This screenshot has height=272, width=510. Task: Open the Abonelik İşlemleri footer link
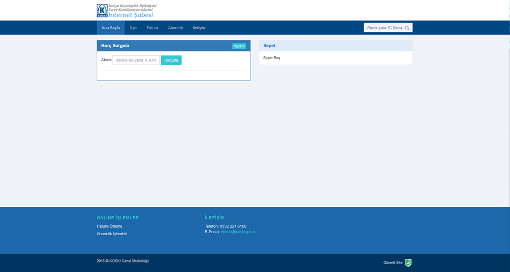click(x=112, y=234)
